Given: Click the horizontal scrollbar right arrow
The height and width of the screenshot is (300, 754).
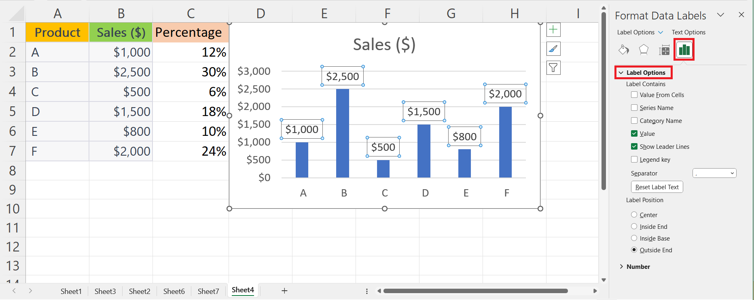Looking at the screenshot, I should 595,291.
